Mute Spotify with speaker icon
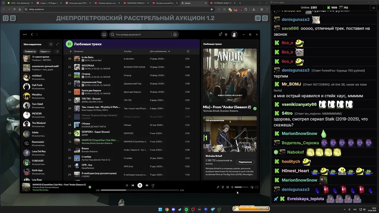The image size is (379, 213). [x=232, y=187]
